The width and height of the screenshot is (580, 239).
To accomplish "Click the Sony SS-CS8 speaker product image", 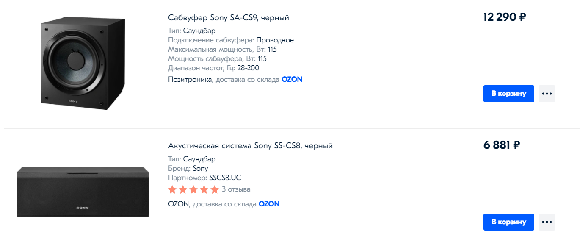I will click(x=83, y=192).
